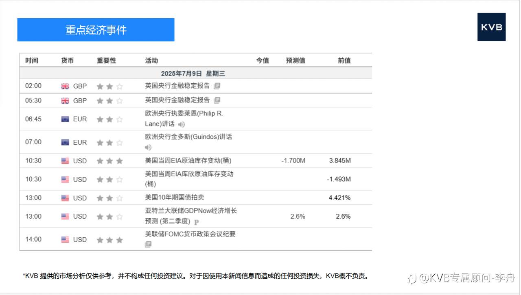
Task: Click the 时间 column header
Action: pos(31,61)
